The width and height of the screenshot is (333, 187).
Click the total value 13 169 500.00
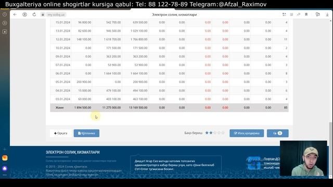138,108
